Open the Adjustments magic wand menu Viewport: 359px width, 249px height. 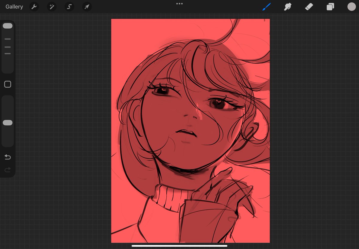click(52, 7)
